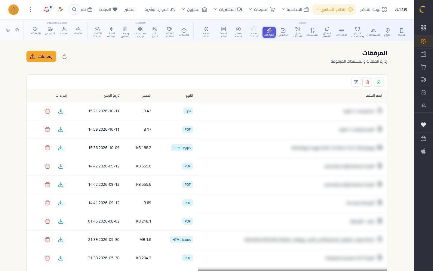Open إعدادات الطباعة print settings
The image size is (433, 271).
254,32
